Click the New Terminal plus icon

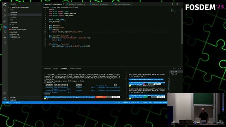point(174,68)
